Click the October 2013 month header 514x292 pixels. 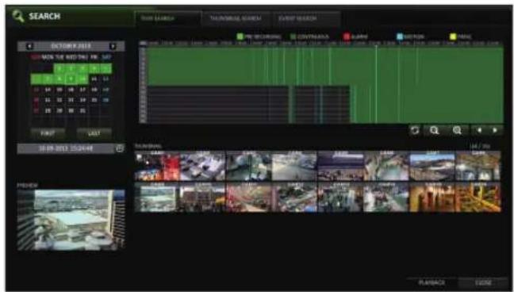71,46
